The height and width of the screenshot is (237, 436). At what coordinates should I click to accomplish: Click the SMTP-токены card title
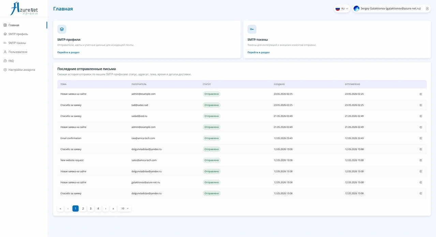pos(258,40)
